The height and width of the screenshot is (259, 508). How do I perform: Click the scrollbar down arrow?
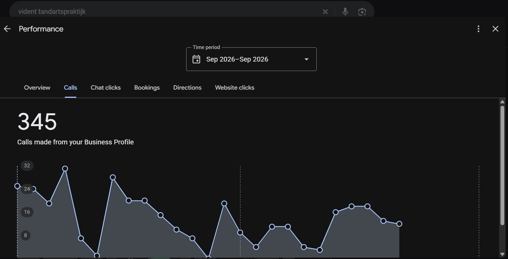click(503, 254)
